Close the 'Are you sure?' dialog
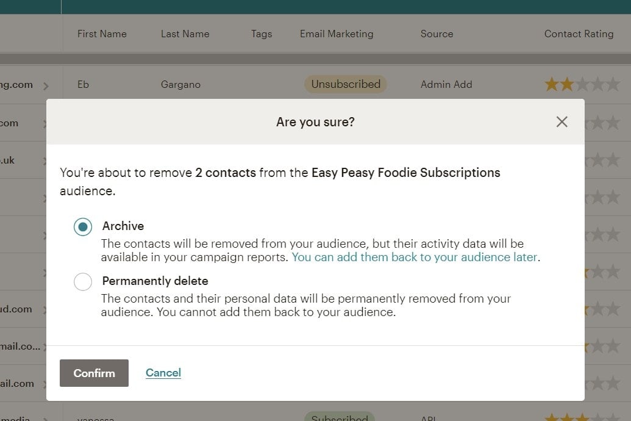 coord(561,121)
